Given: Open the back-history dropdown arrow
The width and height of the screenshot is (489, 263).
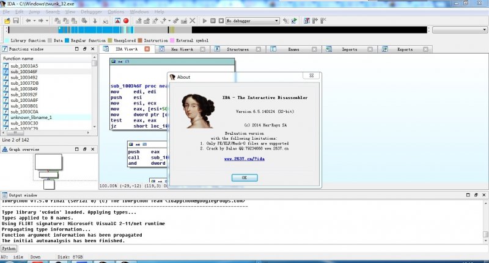Looking at the screenshot, I should (34, 21).
